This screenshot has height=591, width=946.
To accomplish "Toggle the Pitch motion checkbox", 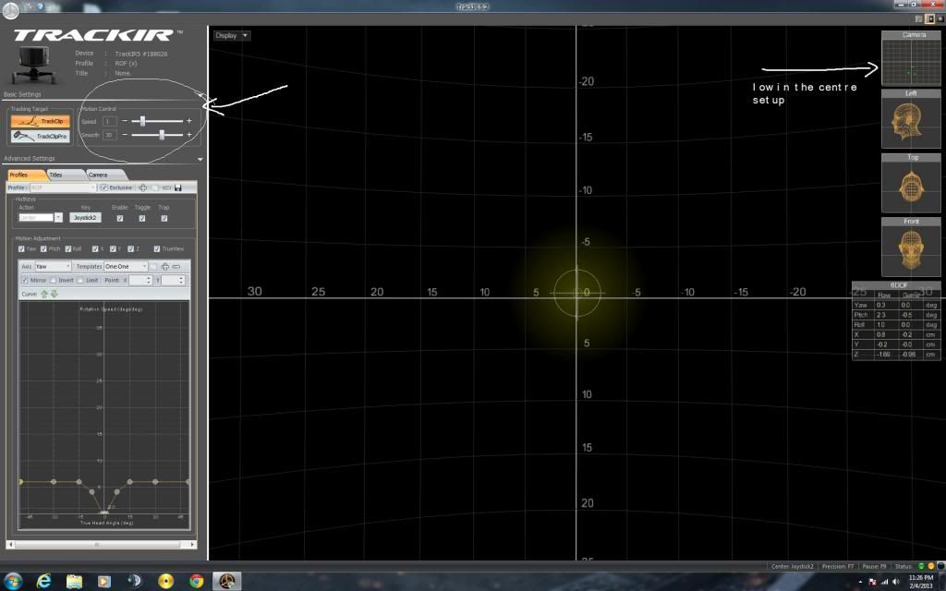I will (44, 249).
